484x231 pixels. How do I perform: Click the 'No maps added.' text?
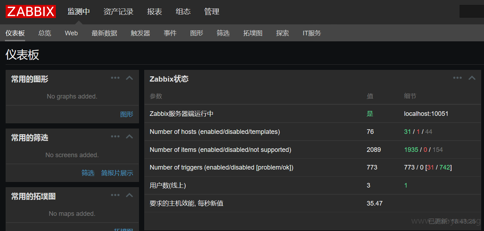tap(72, 214)
